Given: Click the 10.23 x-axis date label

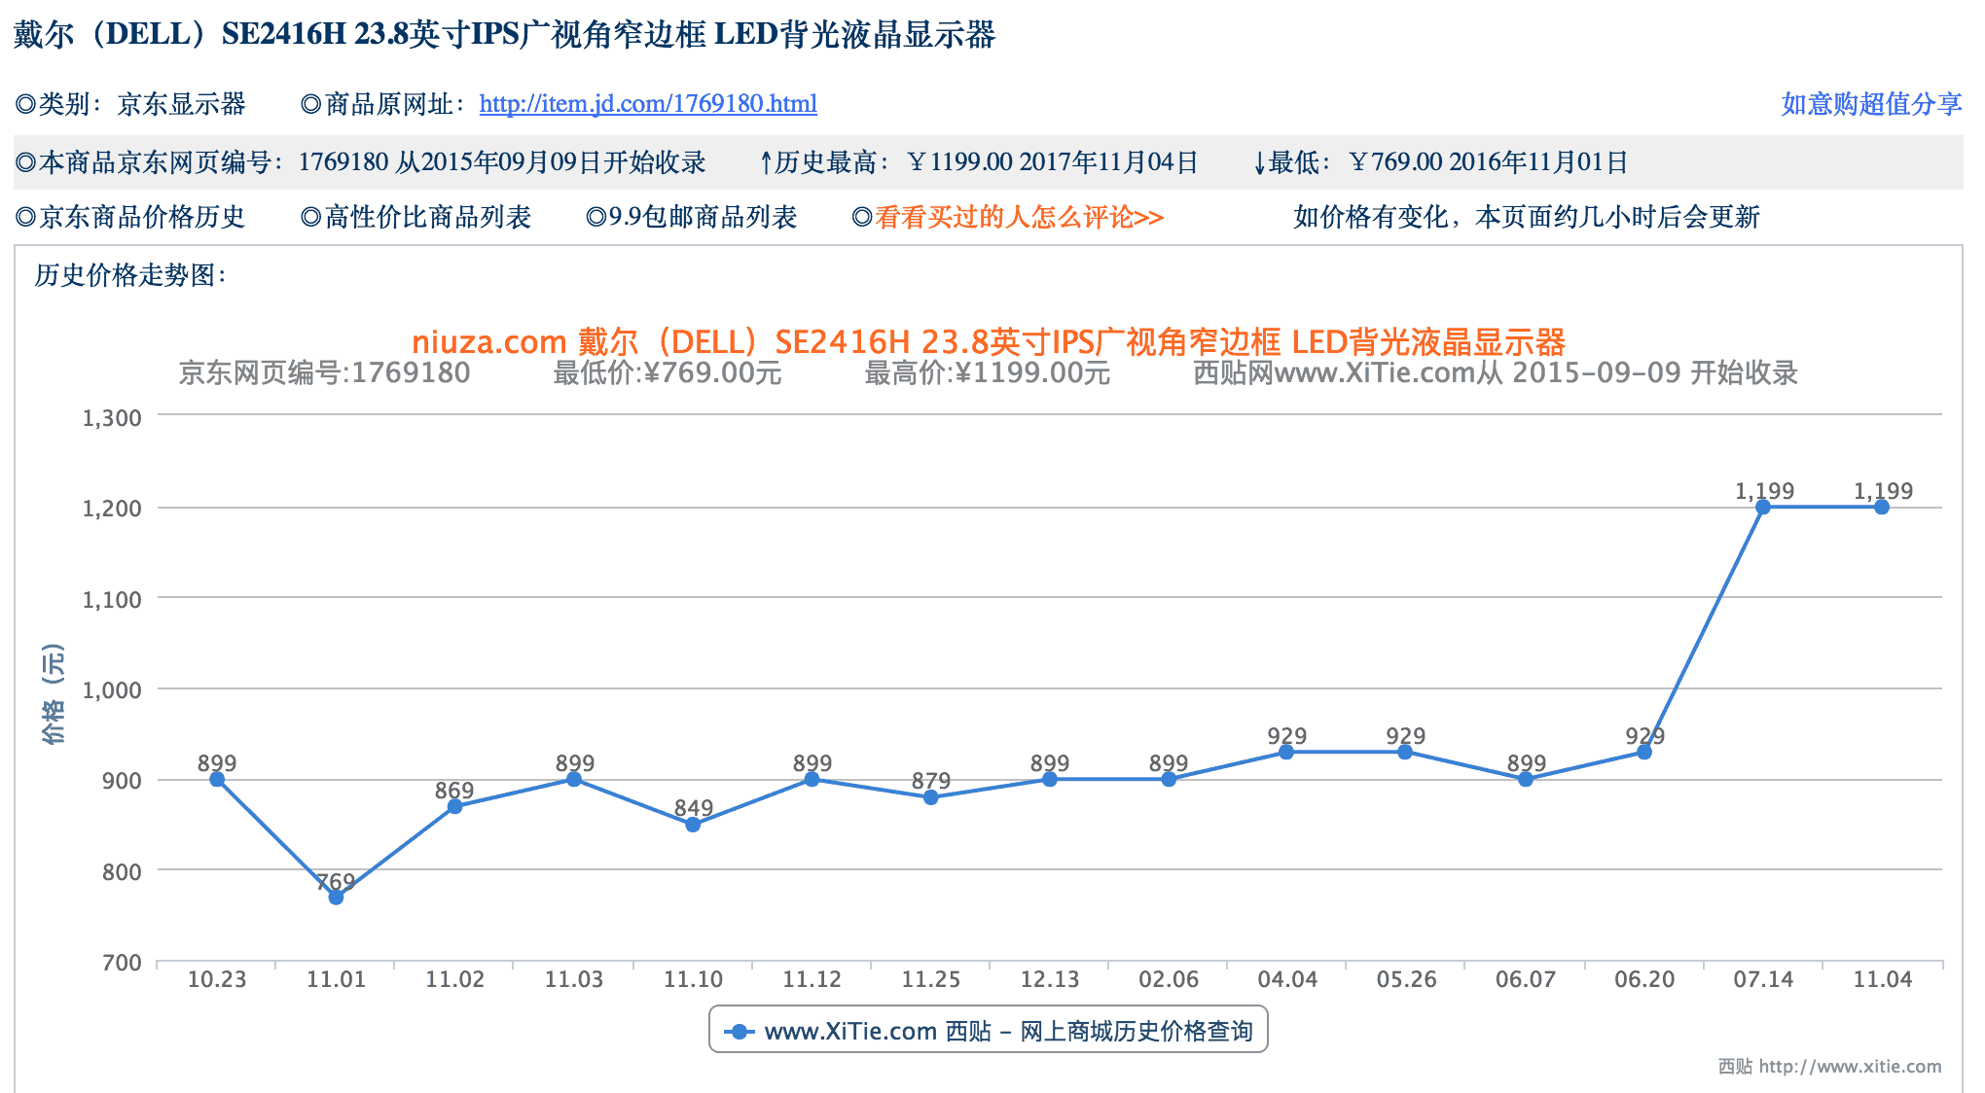Looking at the screenshot, I should coord(217,979).
